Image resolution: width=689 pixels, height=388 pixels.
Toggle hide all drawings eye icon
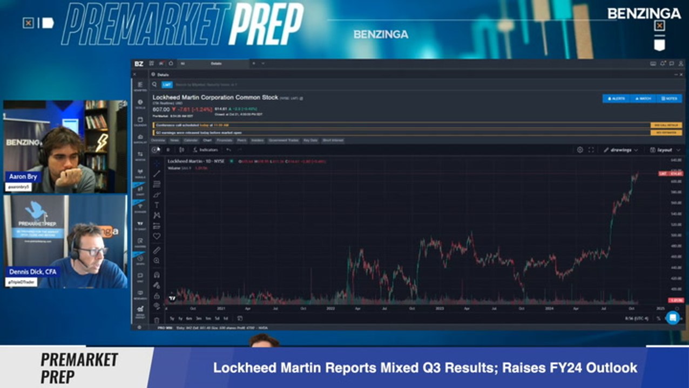[157, 306]
